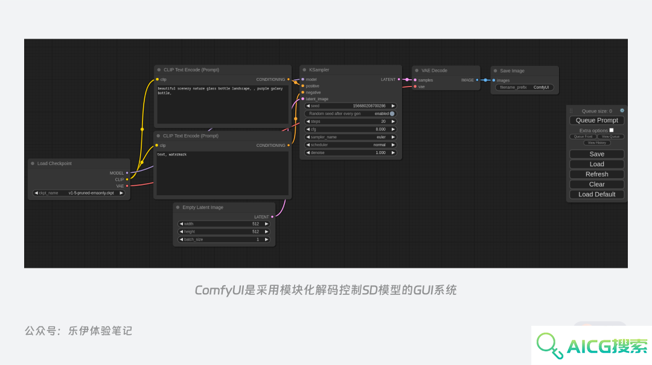
Task: Click the KSampler model input socket
Action: click(302, 79)
